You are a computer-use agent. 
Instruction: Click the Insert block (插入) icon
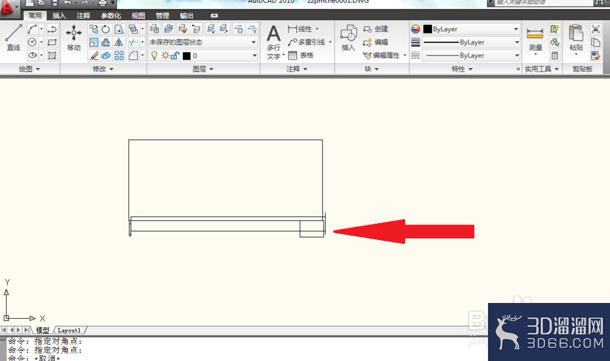[348, 38]
